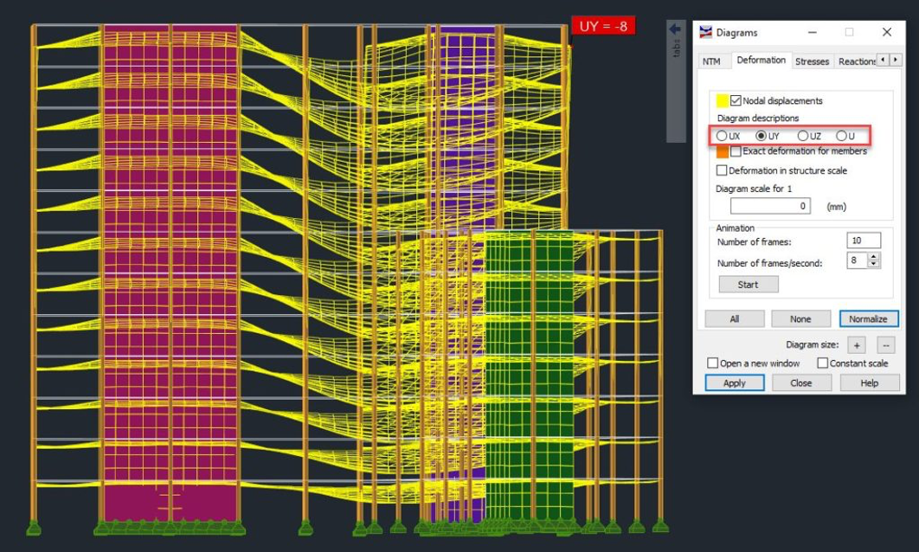
Task: Toggle Nodal displacements checkbox
Action: click(736, 100)
